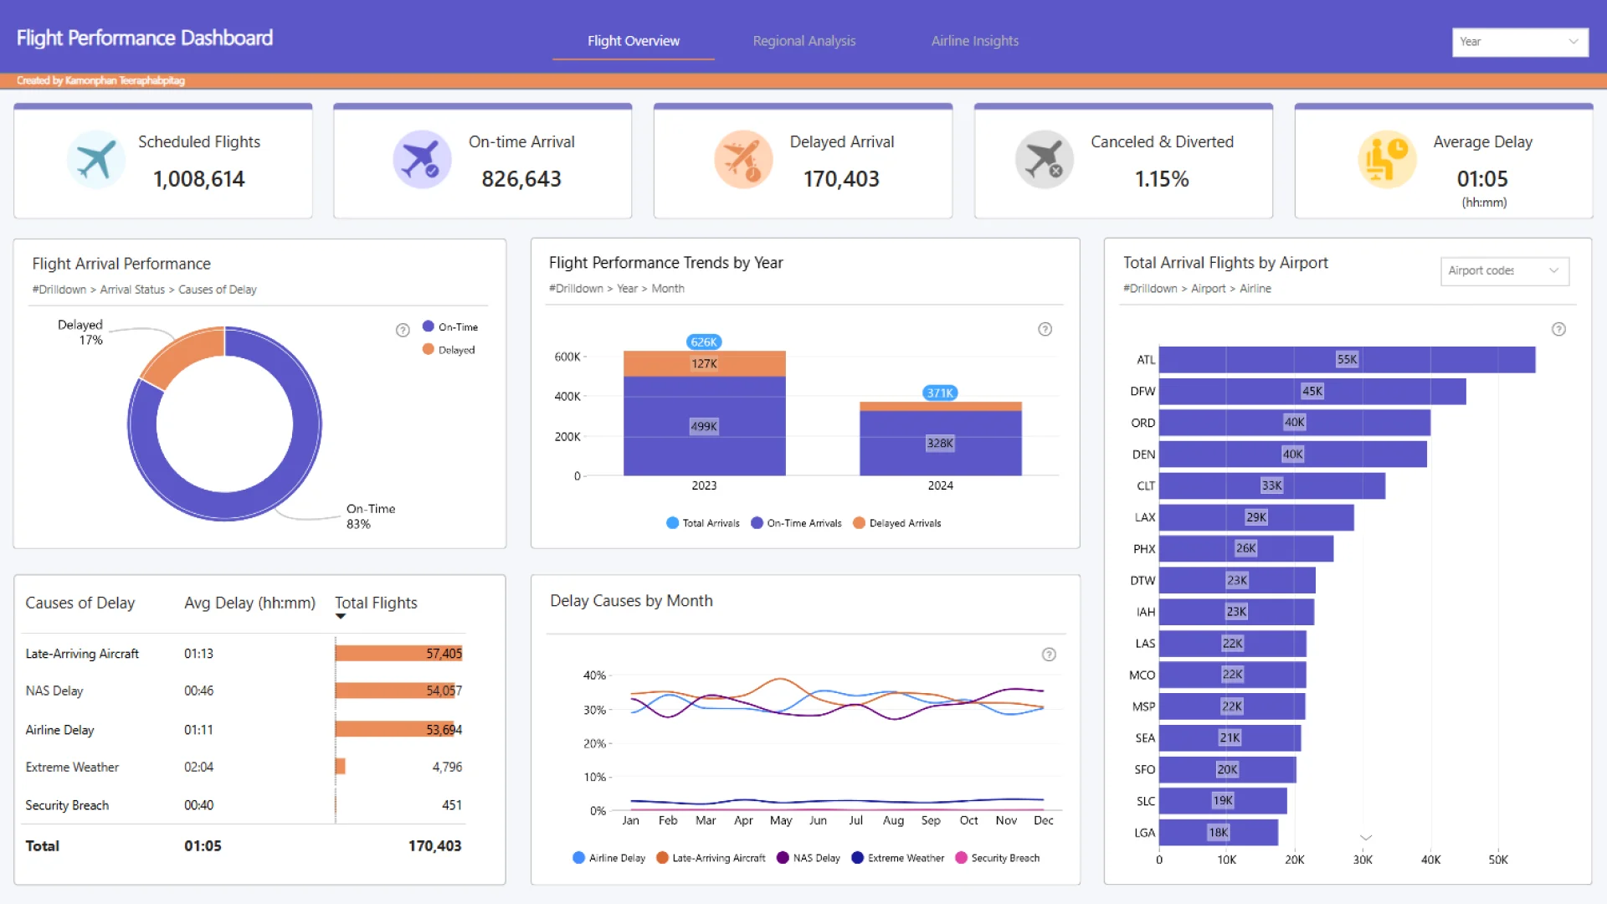Open help tooltip in Total Arrival Flights by Airport
Image resolution: width=1607 pixels, height=904 pixels.
1558,329
